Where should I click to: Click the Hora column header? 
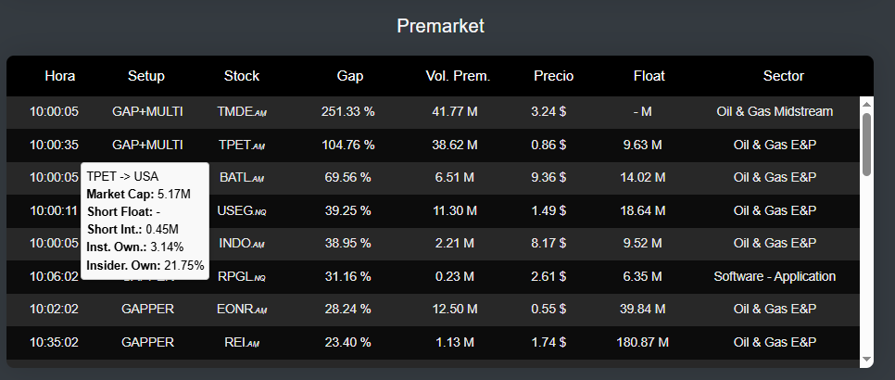(60, 76)
